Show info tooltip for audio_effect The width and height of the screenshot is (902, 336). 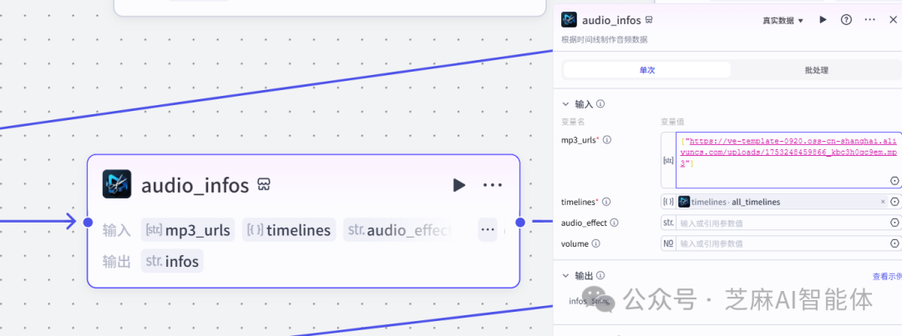[615, 223]
